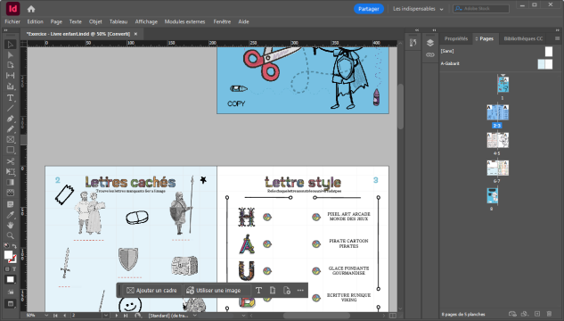564x321 pixels.
Task: Select the Eyedropper tool
Action: pyautogui.click(x=11, y=215)
